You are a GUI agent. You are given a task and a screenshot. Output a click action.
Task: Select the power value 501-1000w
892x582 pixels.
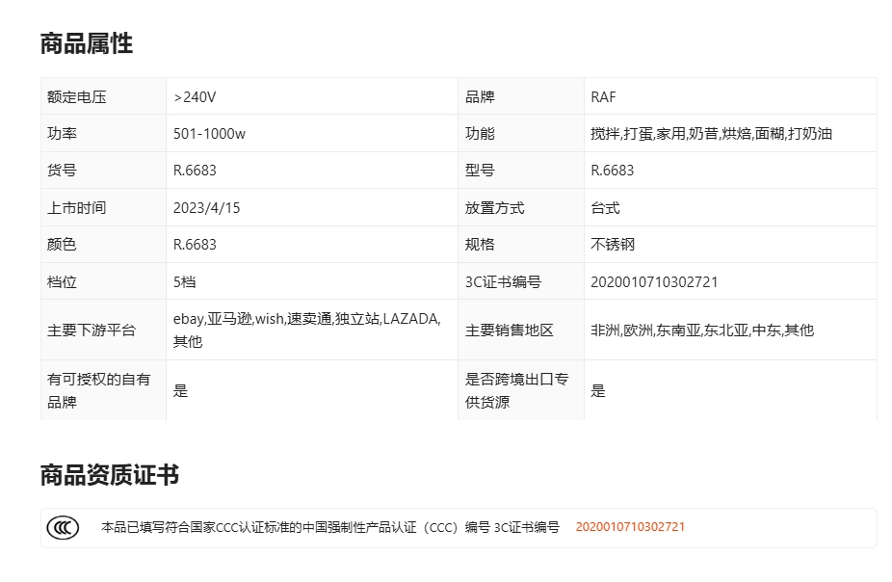click(x=209, y=134)
